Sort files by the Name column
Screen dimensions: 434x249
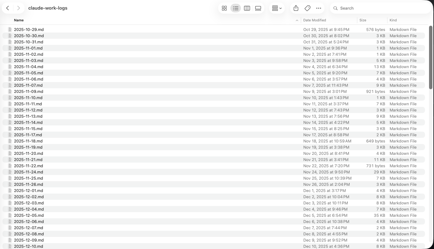point(19,20)
